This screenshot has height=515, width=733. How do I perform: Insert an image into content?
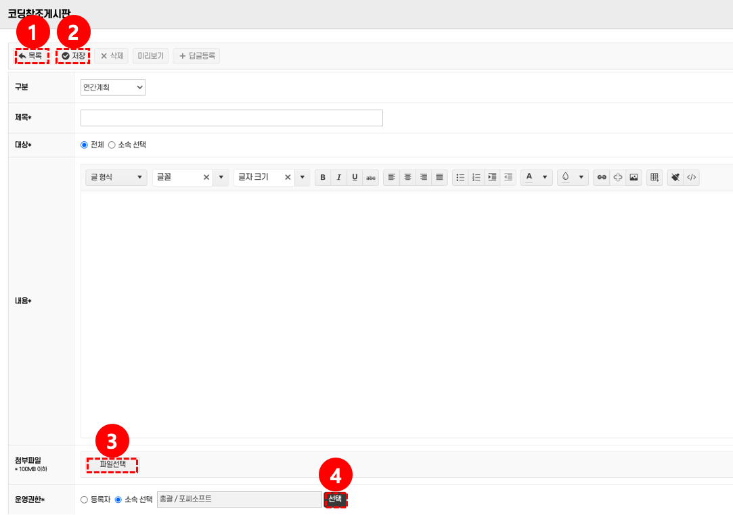pyautogui.click(x=634, y=178)
